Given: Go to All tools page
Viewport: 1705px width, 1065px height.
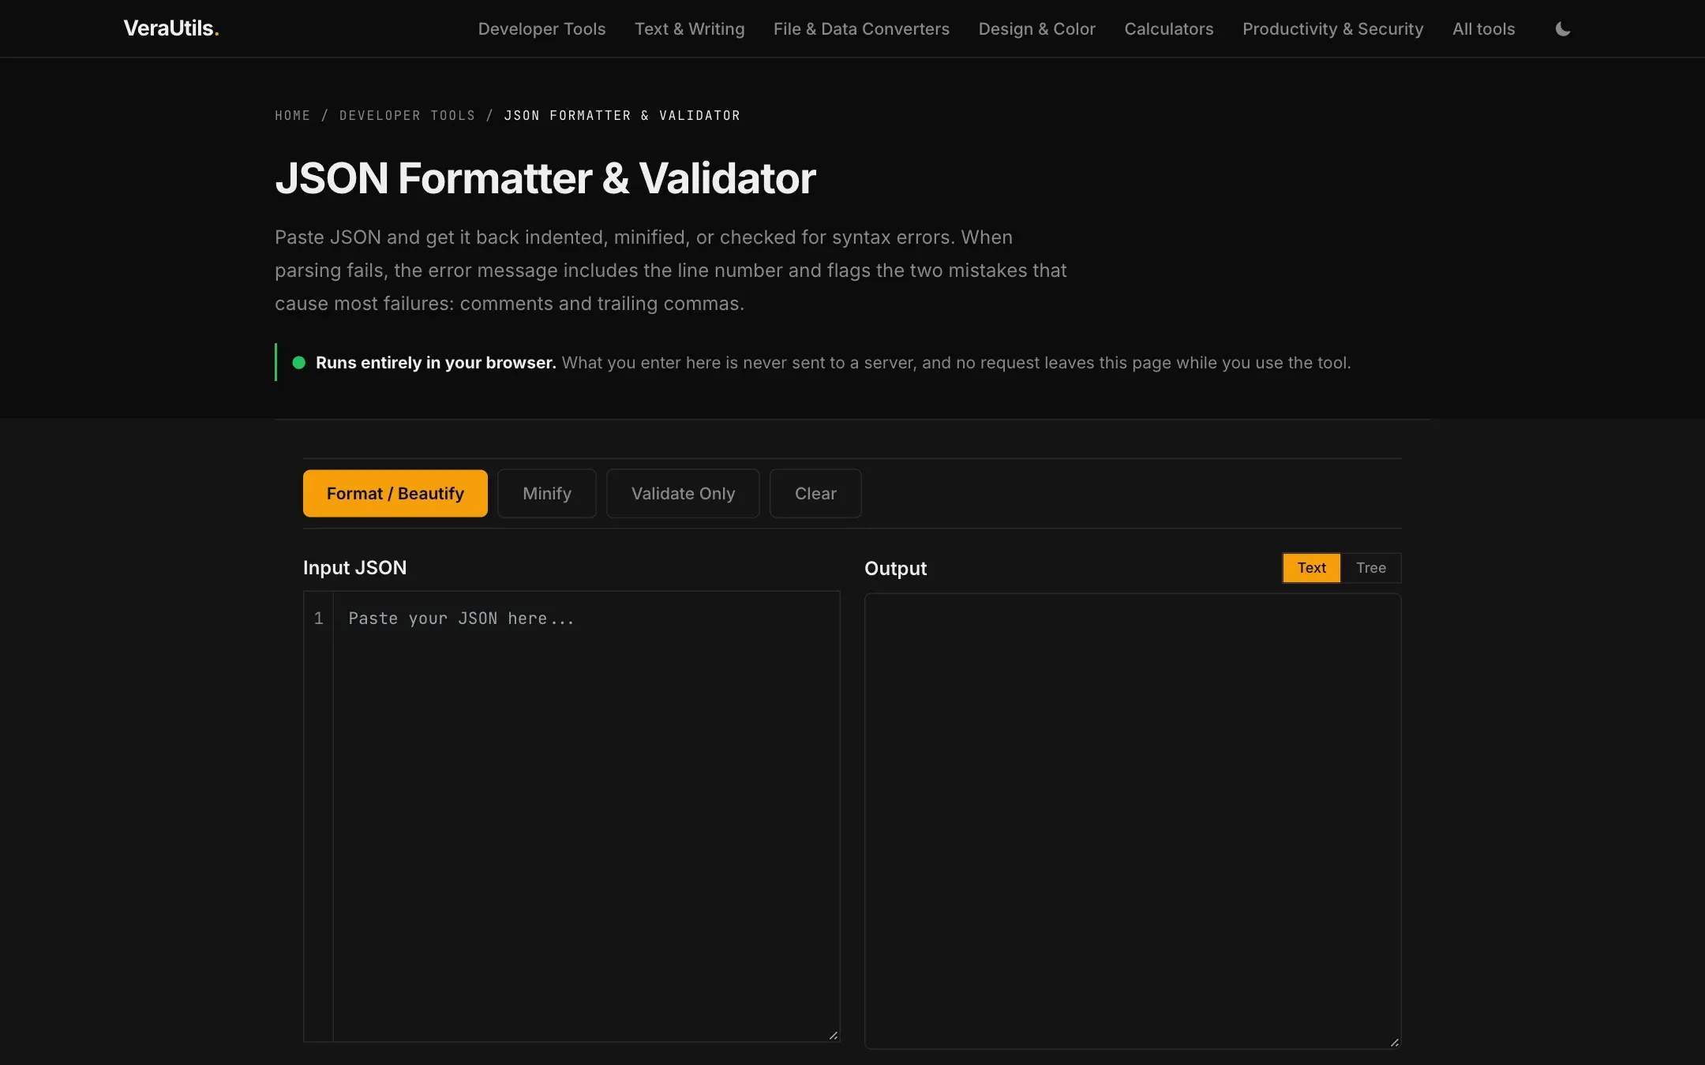Looking at the screenshot, I should pyautogui.click(x=1483, y=29).
